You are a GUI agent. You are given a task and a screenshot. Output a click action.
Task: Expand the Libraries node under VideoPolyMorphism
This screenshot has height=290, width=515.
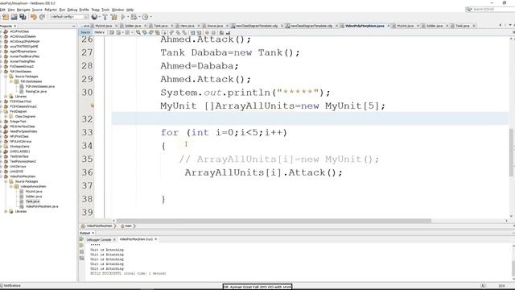point(6,211)
